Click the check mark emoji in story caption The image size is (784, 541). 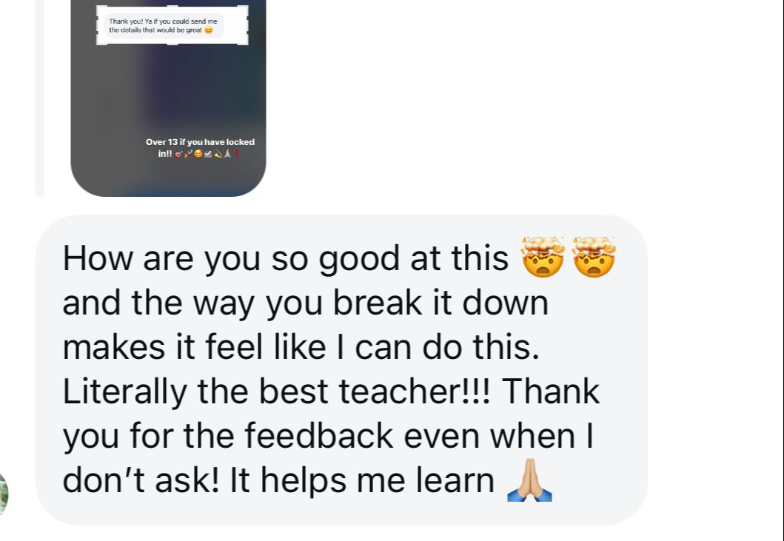tap(207, 154)
